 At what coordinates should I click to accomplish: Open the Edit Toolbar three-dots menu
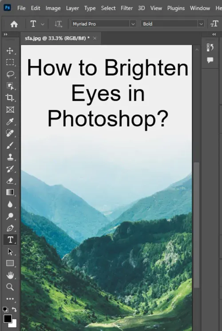pyautogui.click(x=10, y=299)
